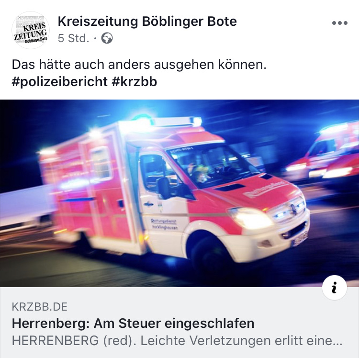This screenshot has height=358, width=359.
Task: Click the blue emergency light atop the ambulance
Action: [x=144, y=119]
